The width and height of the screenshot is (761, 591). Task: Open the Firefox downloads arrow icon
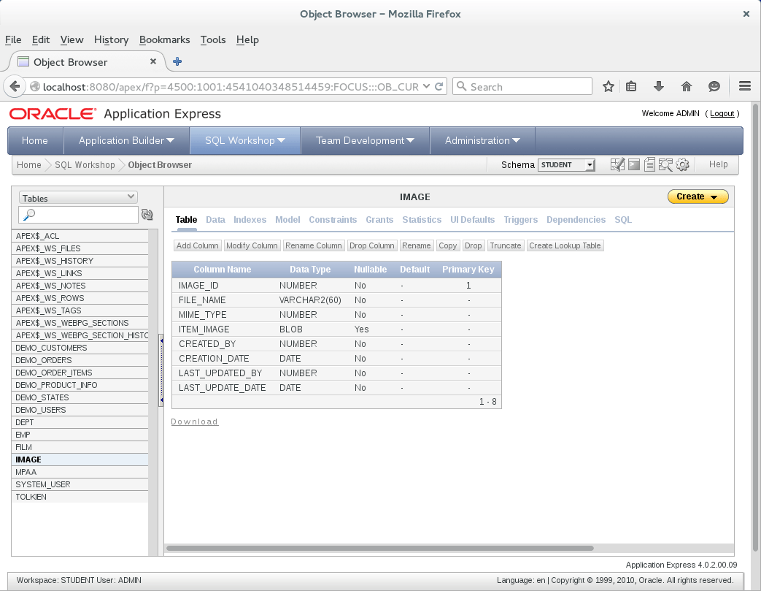pyautogui.click(x=659, y=86)
